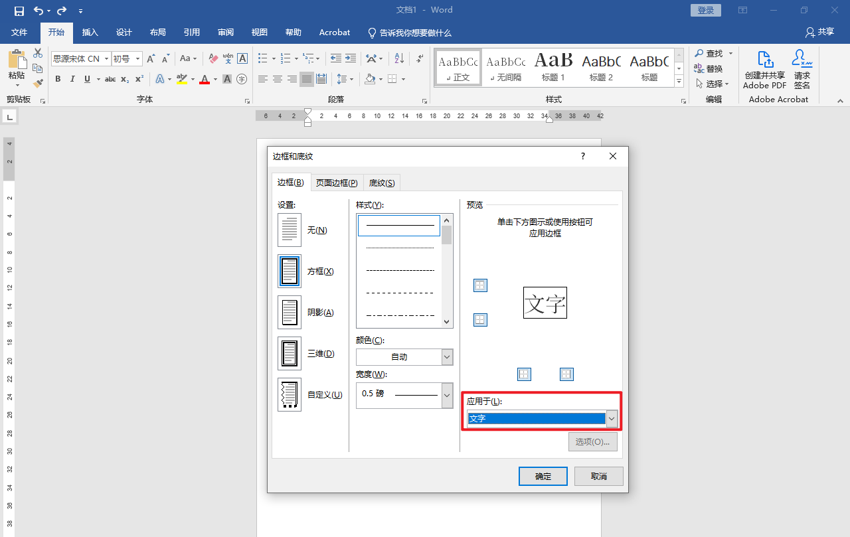Screen dimensions: 850x537
Task: Toggle the top border button in preview
Action: coord(480,285)
